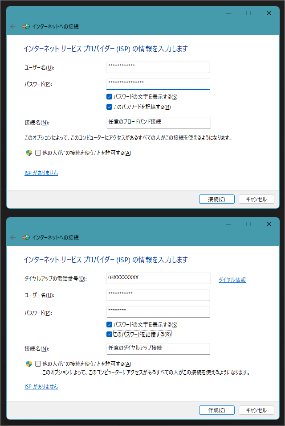Close the broadband connection dialog window
285x426 pixels.
click(269, 13)
